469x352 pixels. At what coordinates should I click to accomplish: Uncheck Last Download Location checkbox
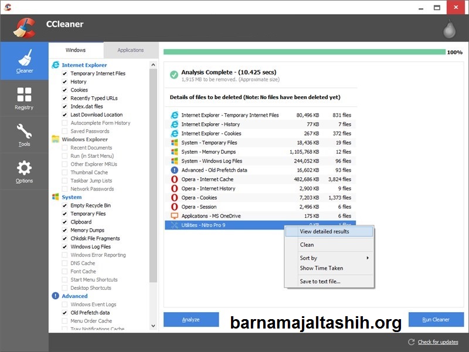tap(64, 114)
